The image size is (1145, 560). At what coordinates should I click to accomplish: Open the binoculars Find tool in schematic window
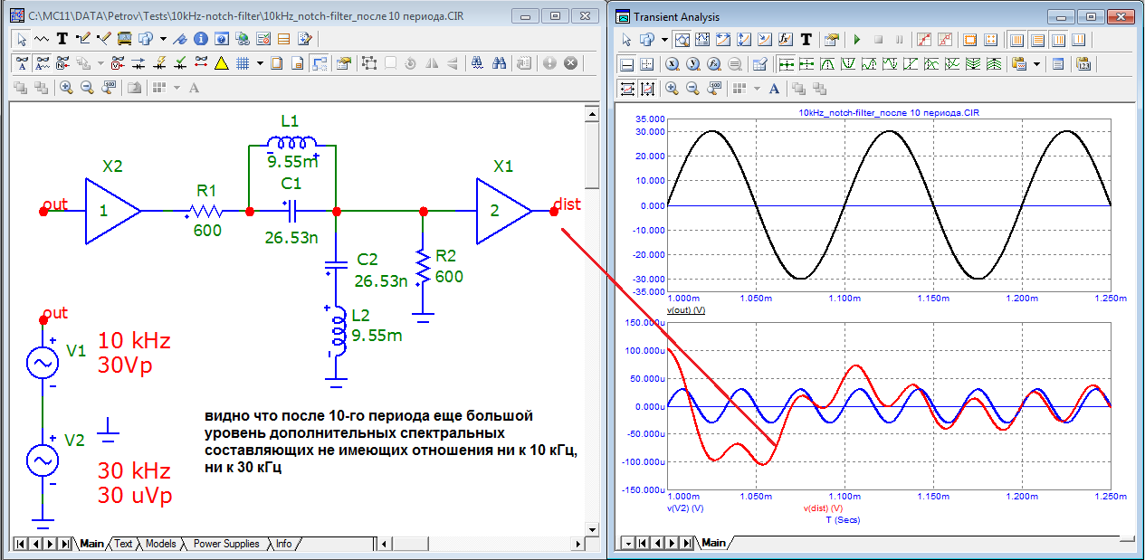(x=498, y=63)
